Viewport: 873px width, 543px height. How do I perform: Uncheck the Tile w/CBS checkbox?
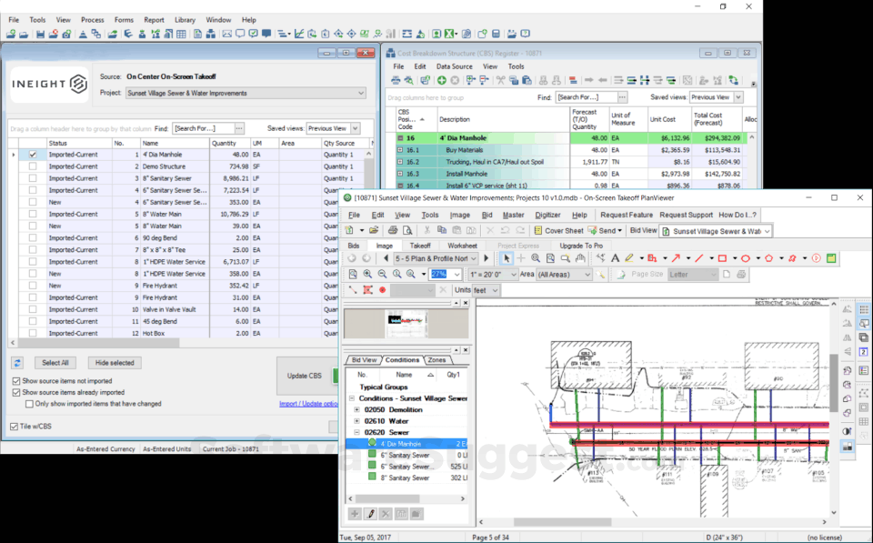pyautogui.click(x=14, y=427)
